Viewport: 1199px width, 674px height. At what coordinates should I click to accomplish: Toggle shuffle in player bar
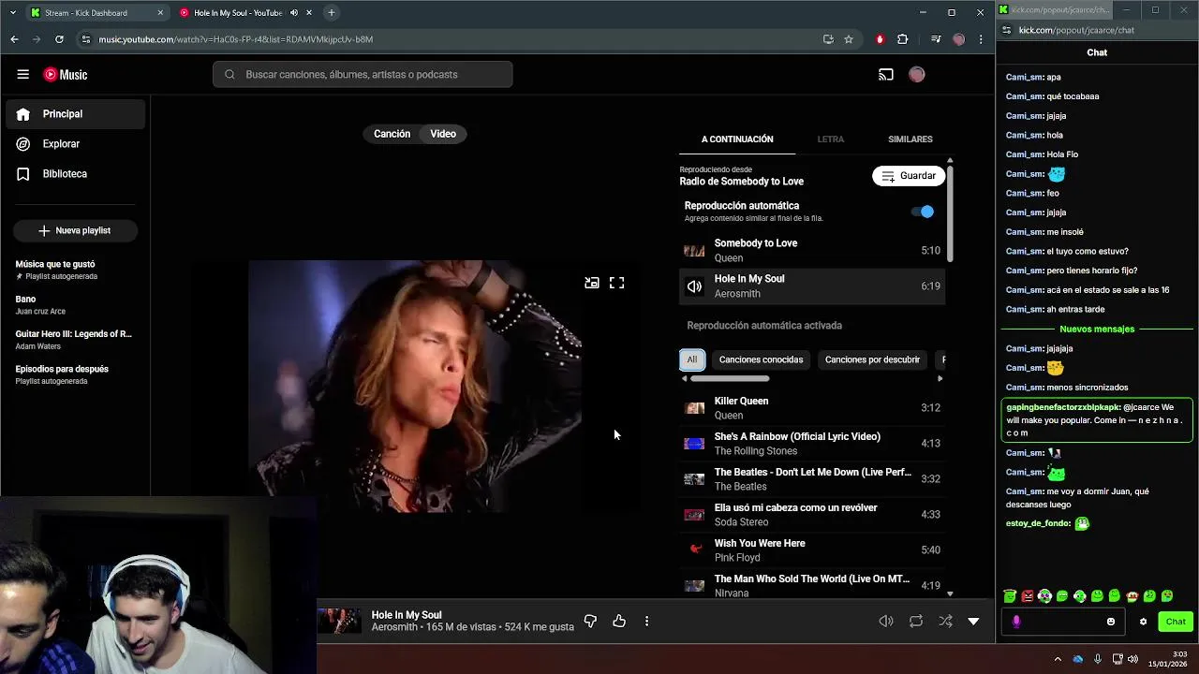click(945, 621)
